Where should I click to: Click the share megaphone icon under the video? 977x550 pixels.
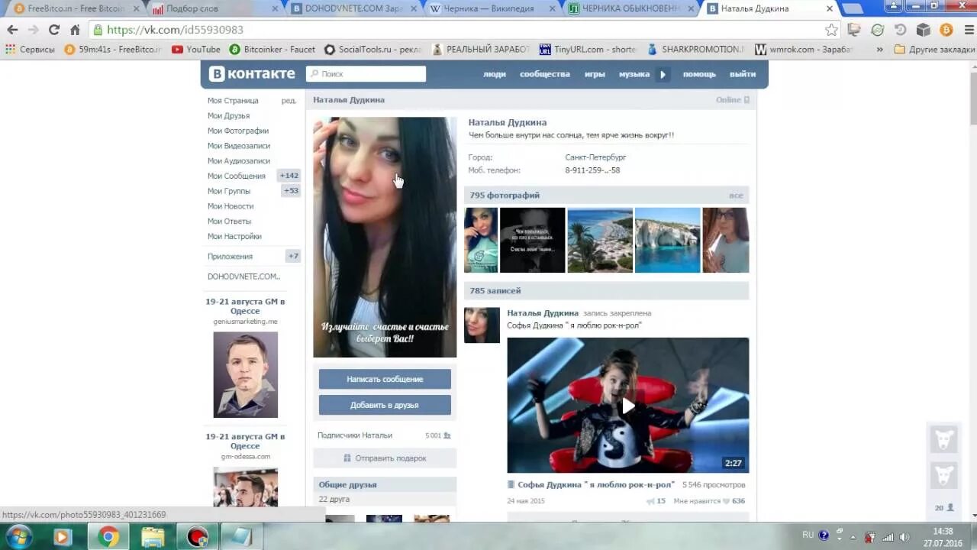(650, 501)
